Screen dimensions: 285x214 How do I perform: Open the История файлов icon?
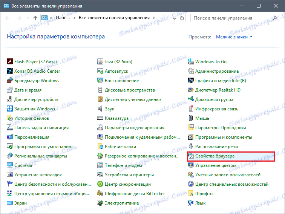coord(10,118)
